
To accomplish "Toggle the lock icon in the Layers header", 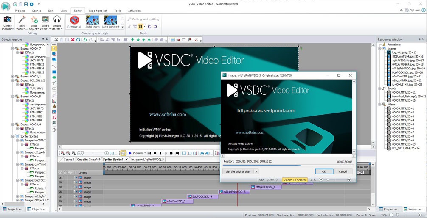I will (65, 172).
